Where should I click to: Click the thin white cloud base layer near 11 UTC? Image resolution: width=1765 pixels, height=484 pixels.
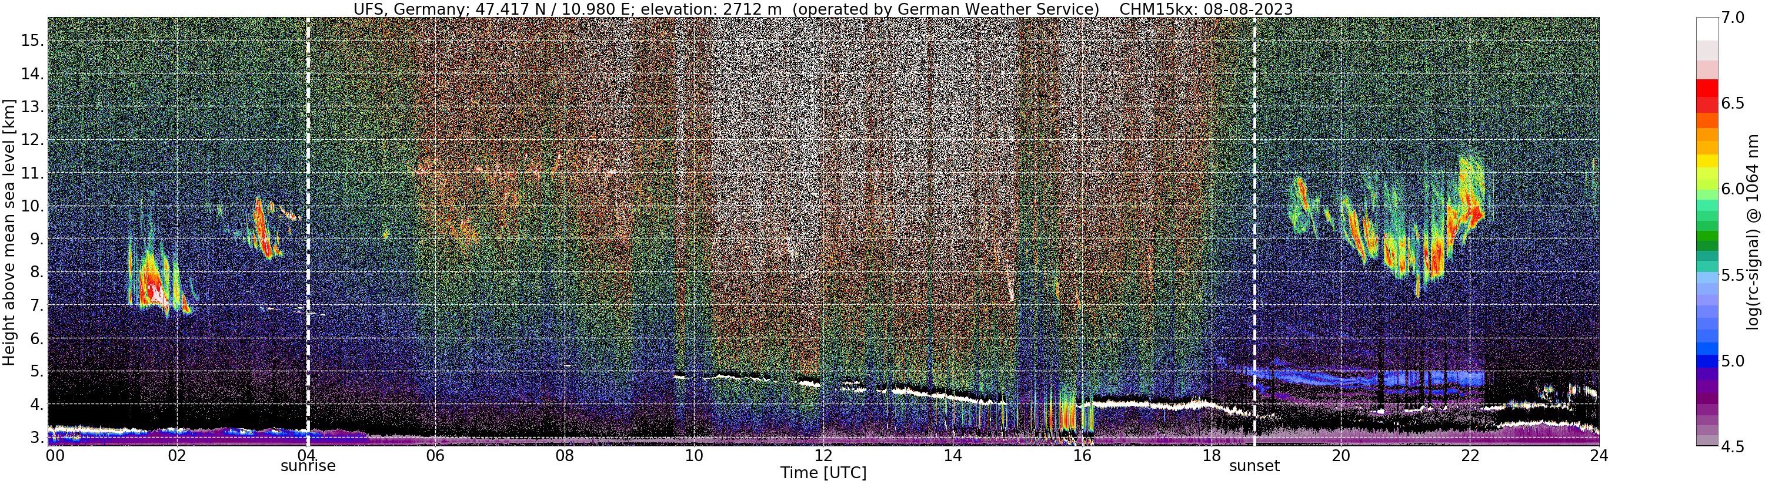click(743, 377)
